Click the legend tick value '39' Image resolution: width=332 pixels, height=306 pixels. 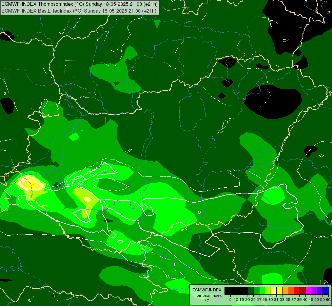(299, 300)
